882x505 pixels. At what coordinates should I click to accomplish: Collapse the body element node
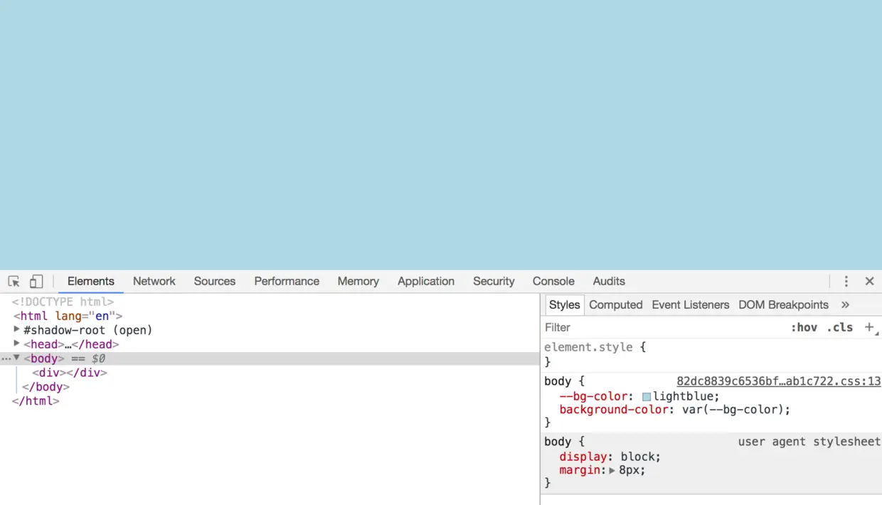point(16,358)
